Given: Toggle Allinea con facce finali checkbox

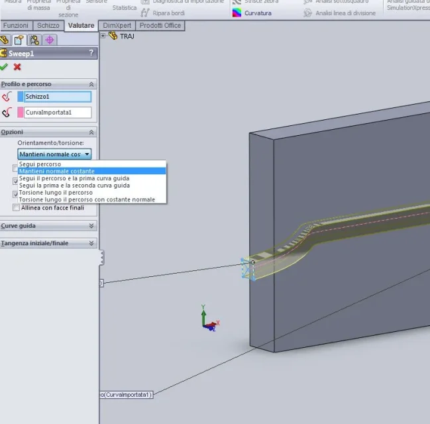Looking at the screenshot, I should click(x=16, y=207).
